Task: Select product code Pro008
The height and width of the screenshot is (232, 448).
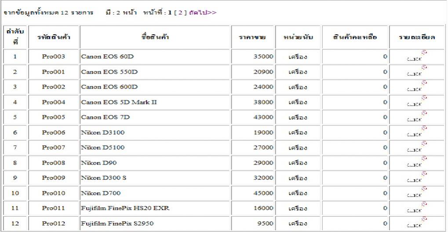Action: point(54,163)
